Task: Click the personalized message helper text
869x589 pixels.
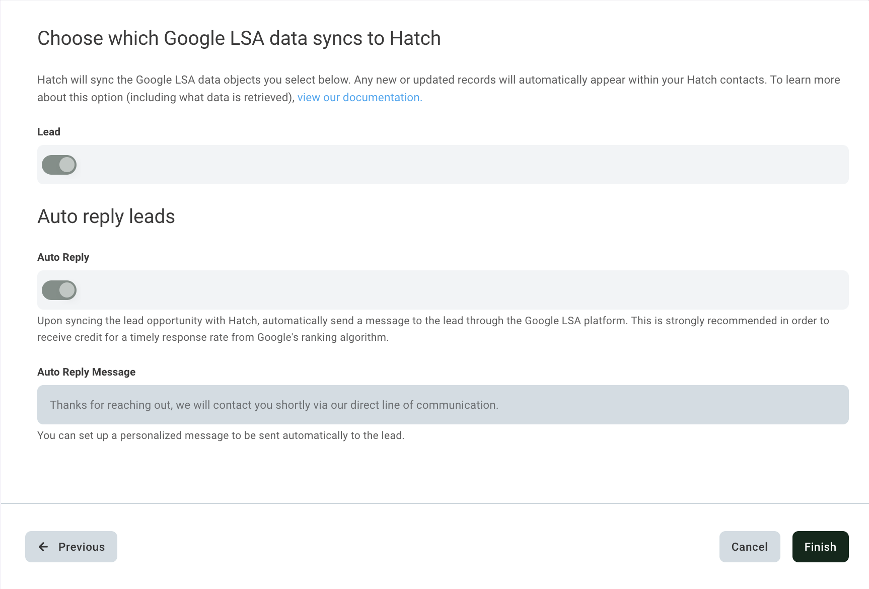Action: click(x=221, y=435)
